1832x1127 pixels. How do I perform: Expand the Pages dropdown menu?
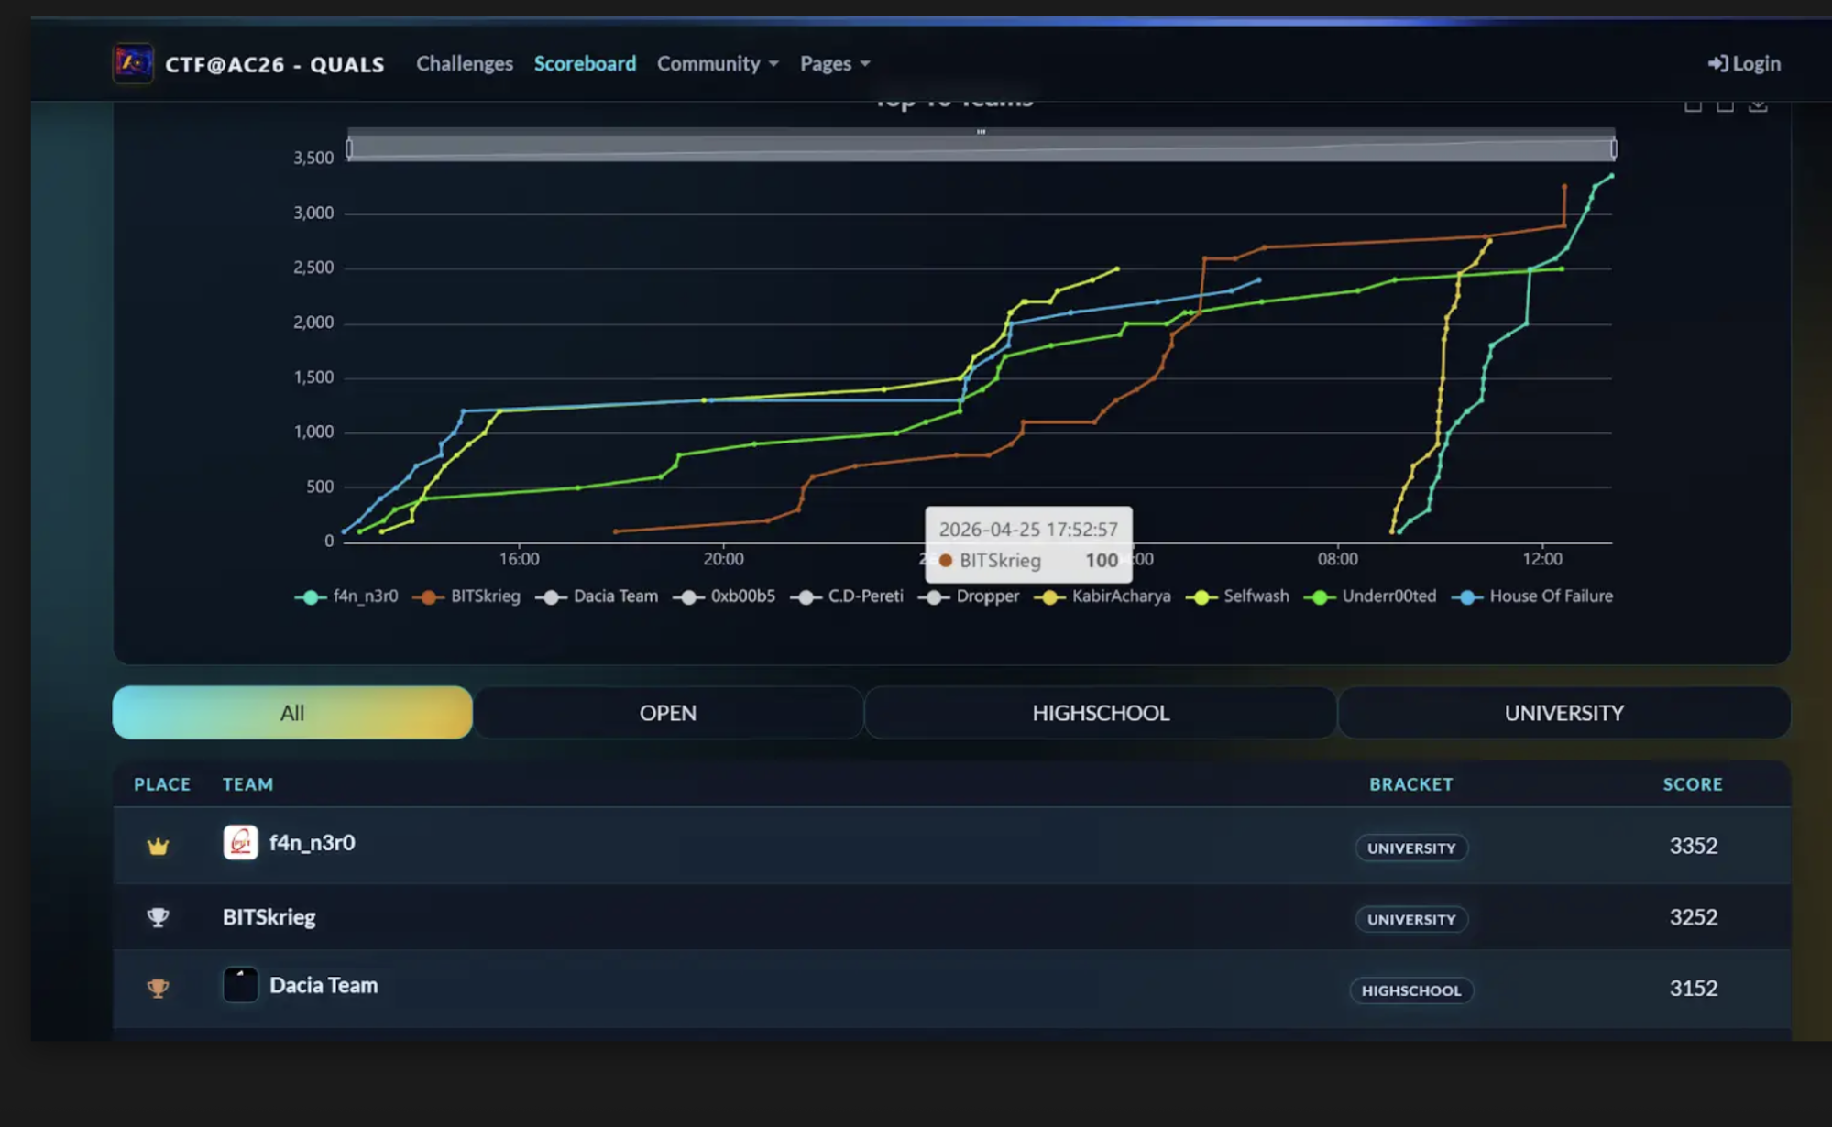(835, 63)
